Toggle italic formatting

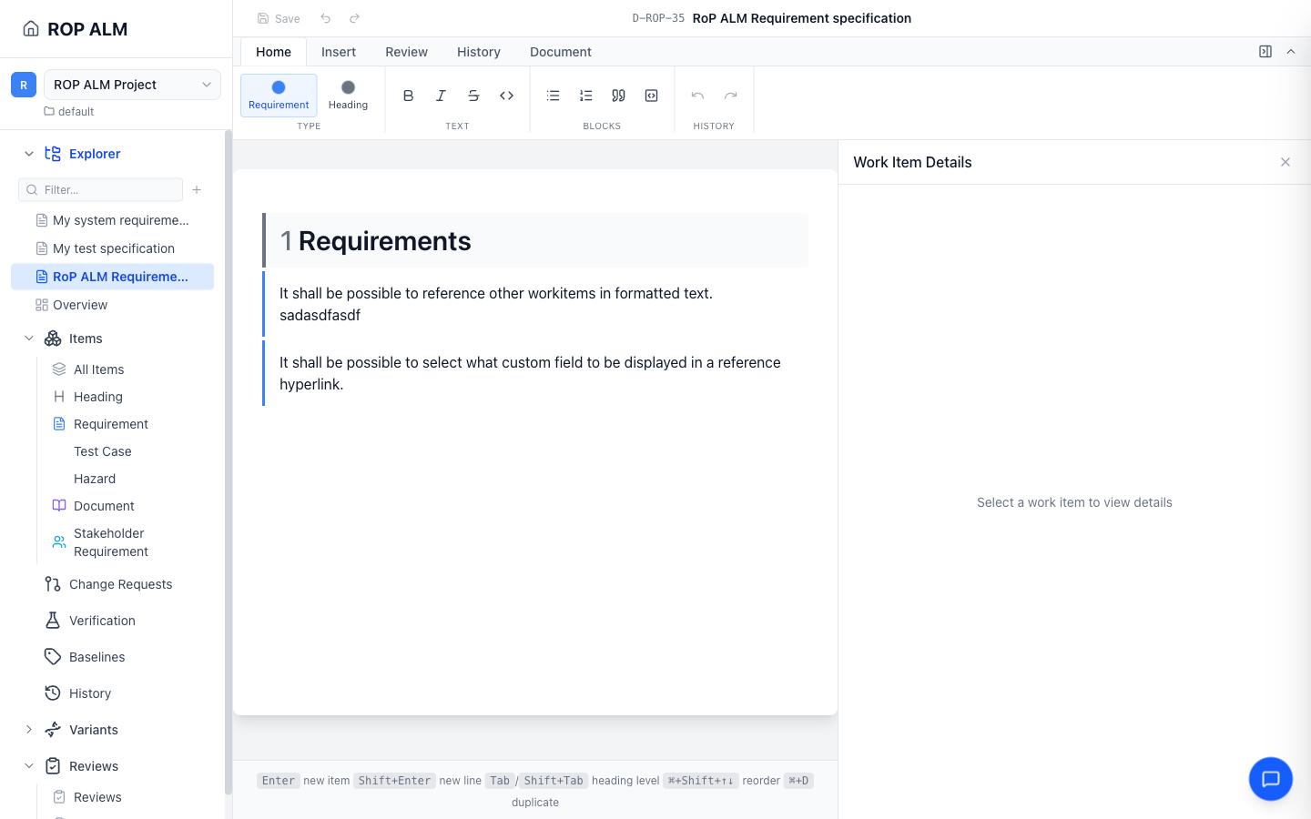click(441, 96)
